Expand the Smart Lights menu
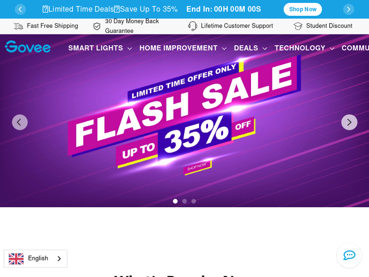This screenshot has width=369, height=277. click(100, 48)
